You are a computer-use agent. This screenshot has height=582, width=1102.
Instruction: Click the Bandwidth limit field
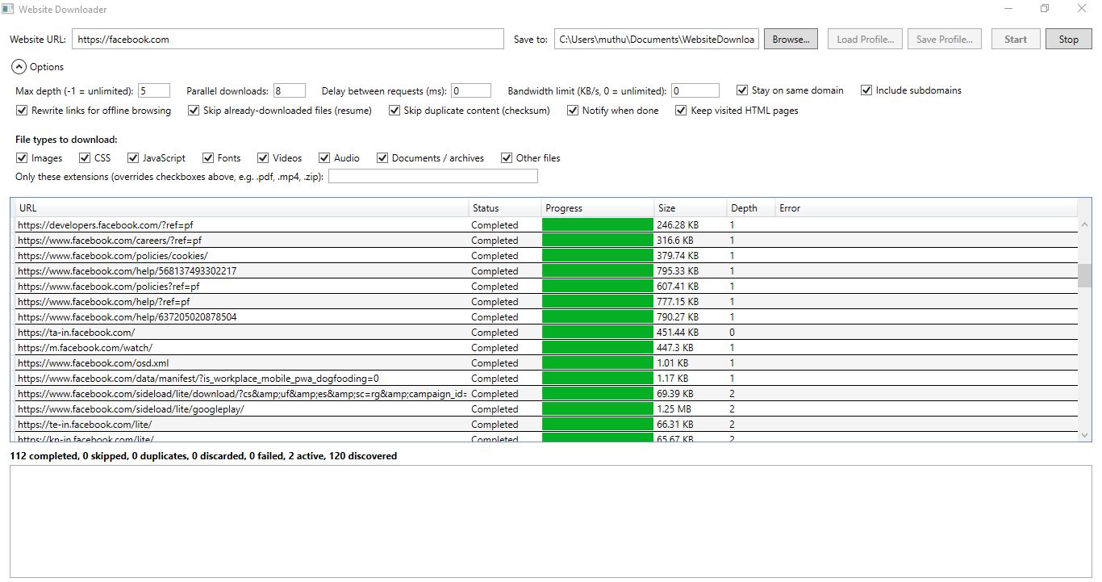tap(695, 90)
